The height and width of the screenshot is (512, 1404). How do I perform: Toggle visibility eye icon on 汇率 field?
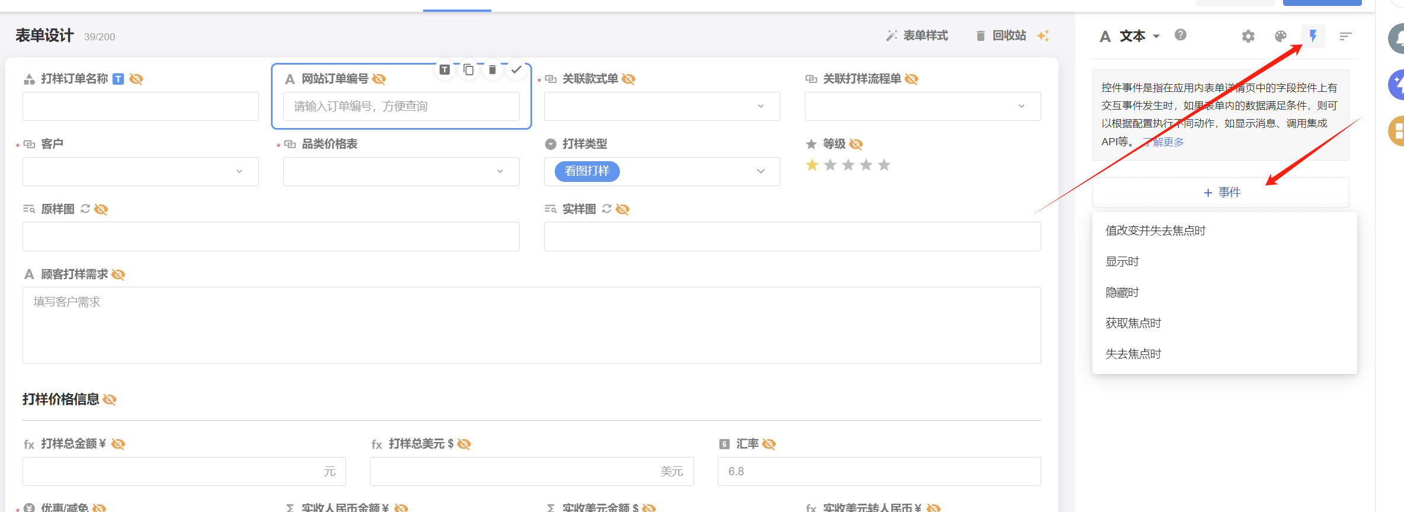(769, 444)
